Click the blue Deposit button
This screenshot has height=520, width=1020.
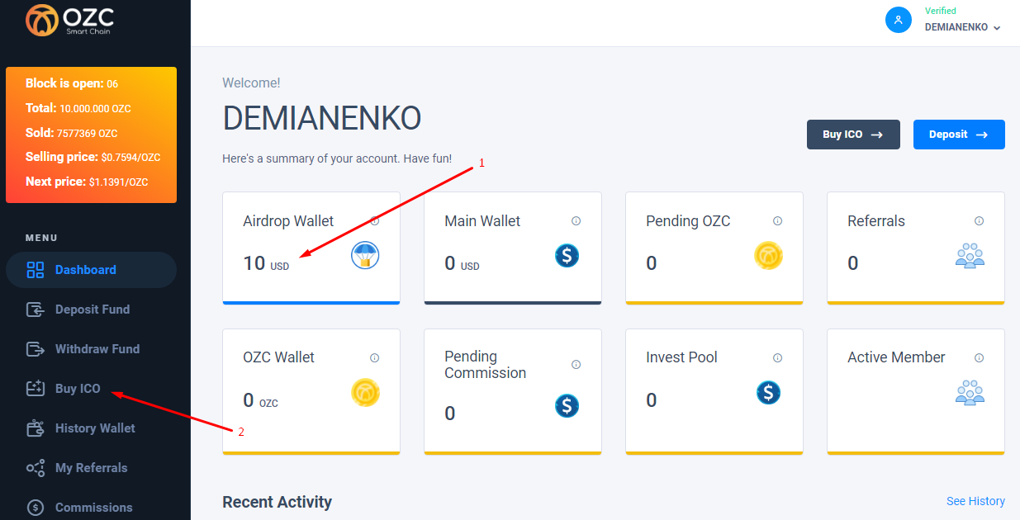[x=959, y=135]
